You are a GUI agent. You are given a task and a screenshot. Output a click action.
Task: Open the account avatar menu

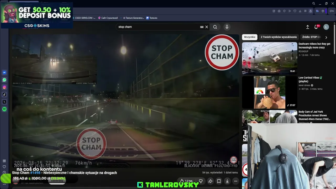(x=326, y=27)
